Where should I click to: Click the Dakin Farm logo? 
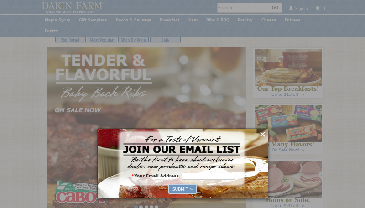(x=72, y=7)
